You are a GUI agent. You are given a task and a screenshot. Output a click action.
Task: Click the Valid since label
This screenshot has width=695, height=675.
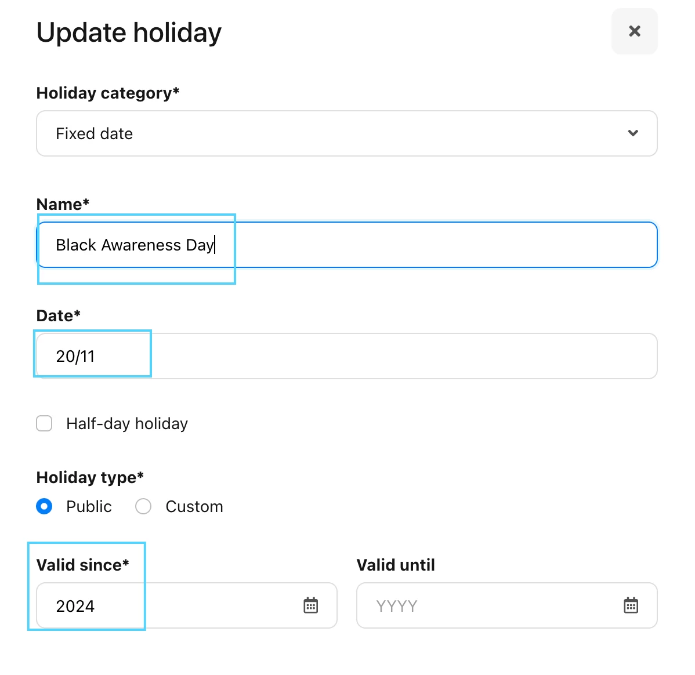[x=83, y=565]
